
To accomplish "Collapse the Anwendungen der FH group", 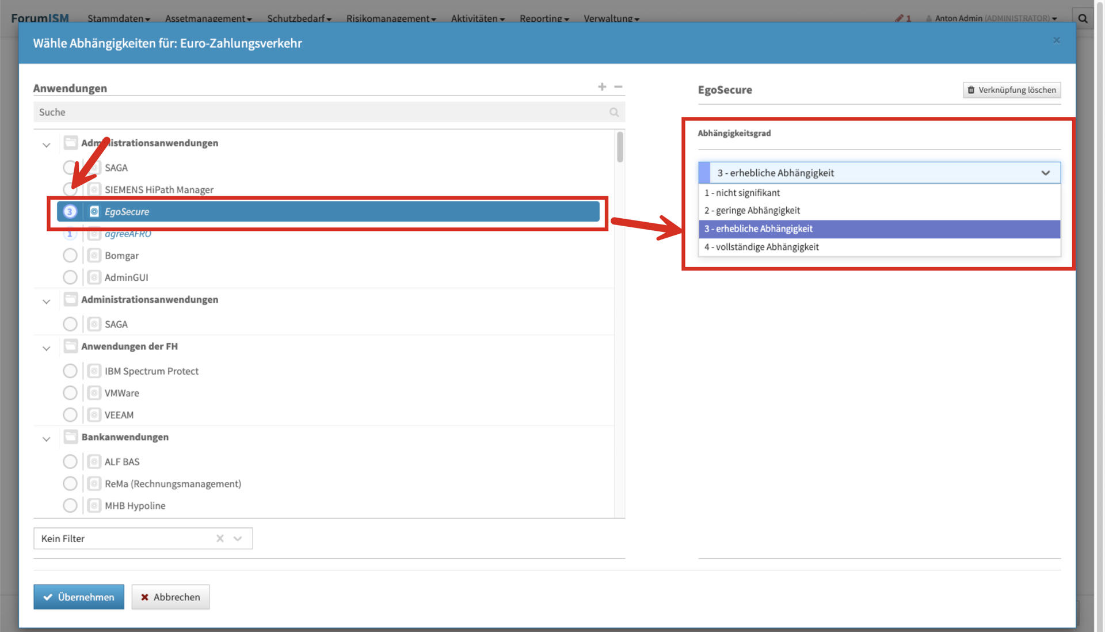I will pyautogui.click(x=47, y=348).
